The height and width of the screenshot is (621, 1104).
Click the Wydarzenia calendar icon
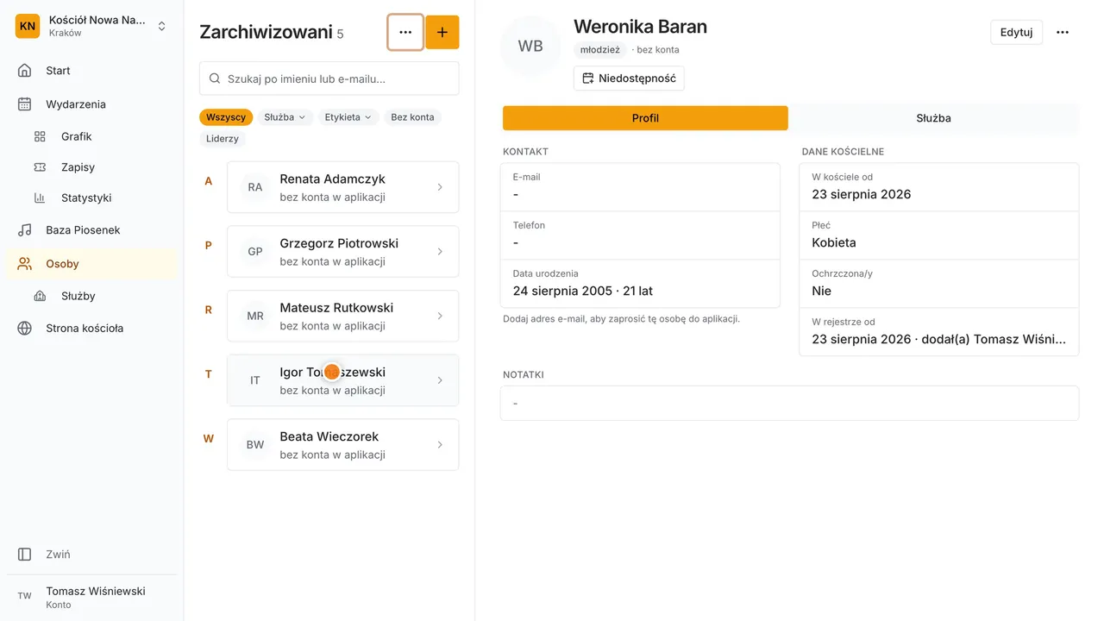tap(25, 104)
